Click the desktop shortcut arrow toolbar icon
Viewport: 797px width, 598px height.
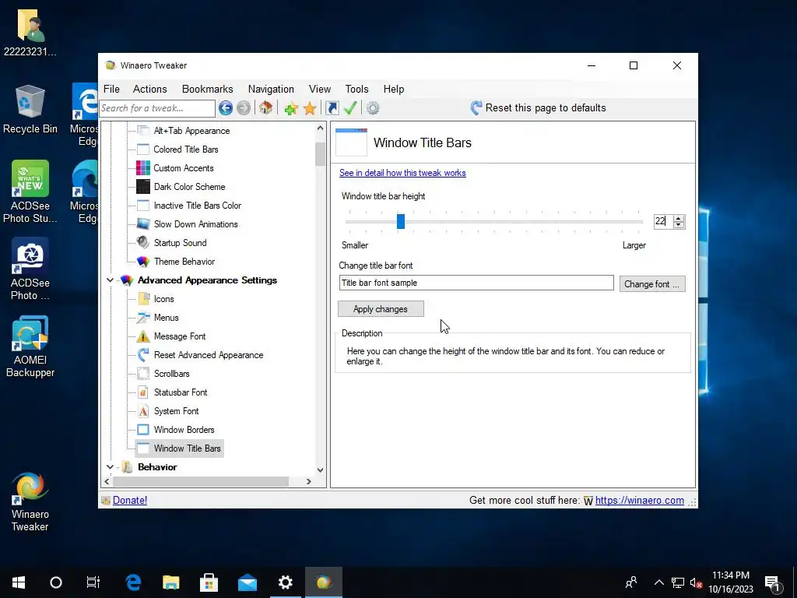(332, 107)
